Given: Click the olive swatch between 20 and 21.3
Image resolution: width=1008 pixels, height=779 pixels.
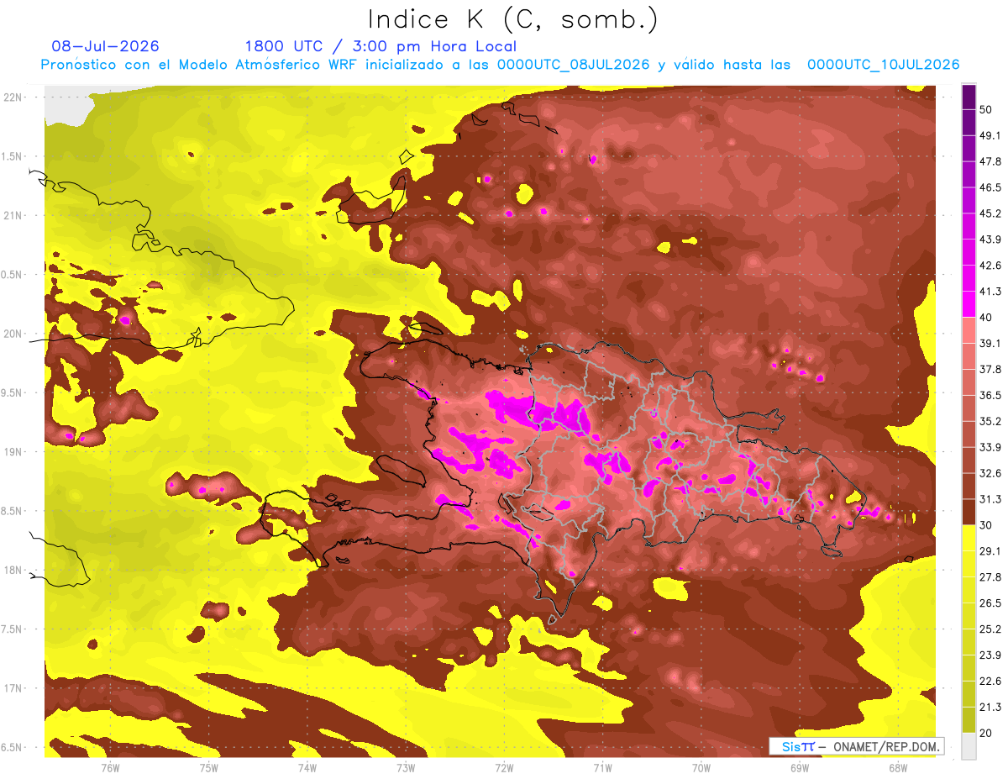Looking at the screenshot, I should click(x=969, y=719).
